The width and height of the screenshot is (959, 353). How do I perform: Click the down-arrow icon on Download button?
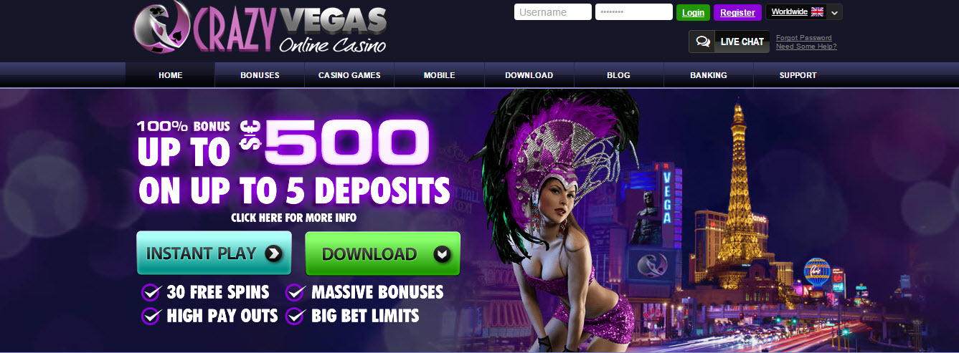[443, 254]
